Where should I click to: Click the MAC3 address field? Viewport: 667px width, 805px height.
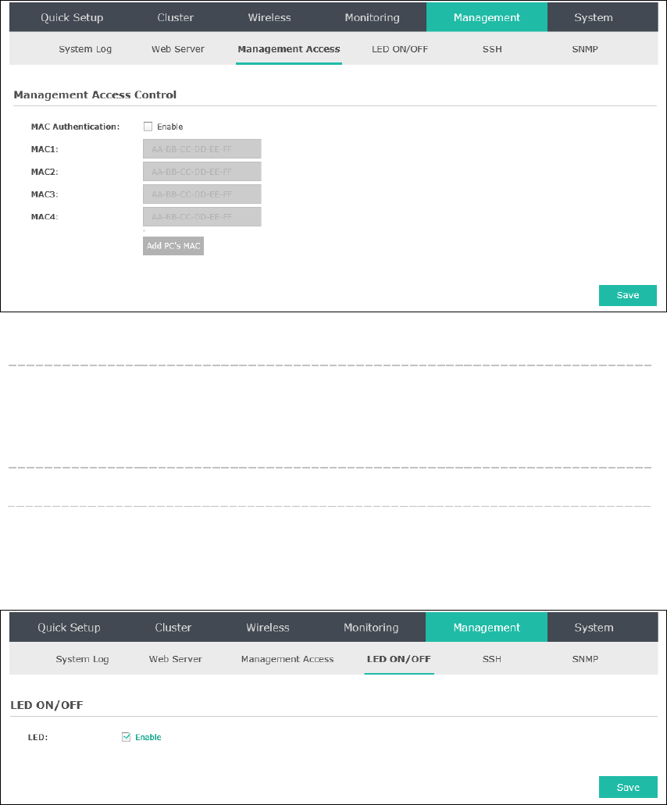(202, 194)
